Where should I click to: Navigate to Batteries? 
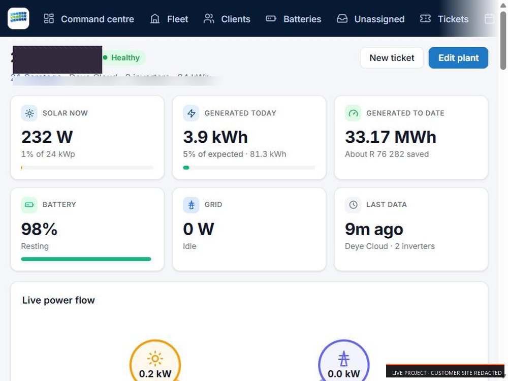coord(294,19)
